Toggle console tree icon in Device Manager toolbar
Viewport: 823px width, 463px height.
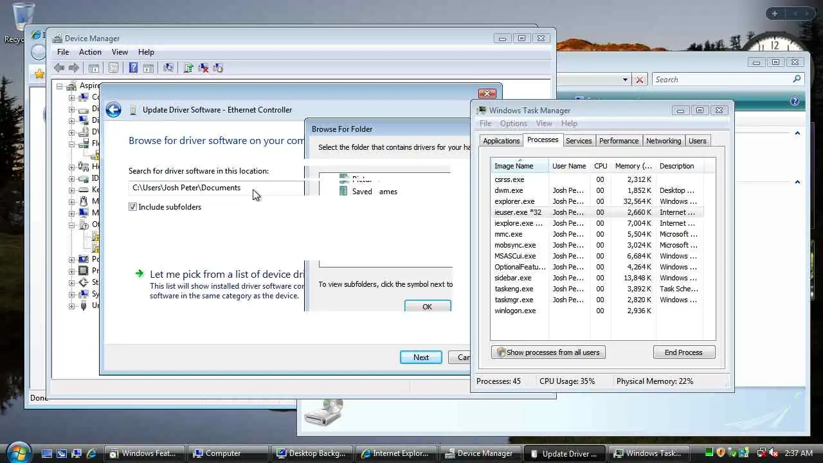pos(94,68)
